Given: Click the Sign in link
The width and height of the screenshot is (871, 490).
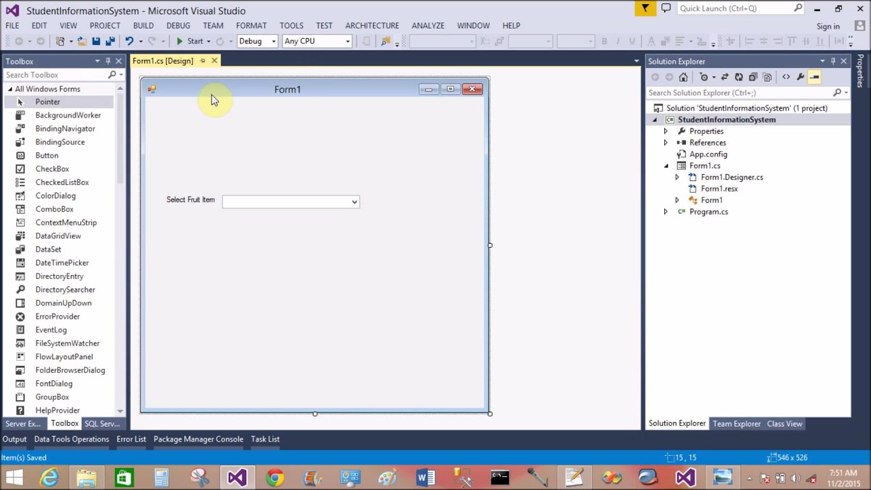Looking at the screenshot, I should pos(828,27).
